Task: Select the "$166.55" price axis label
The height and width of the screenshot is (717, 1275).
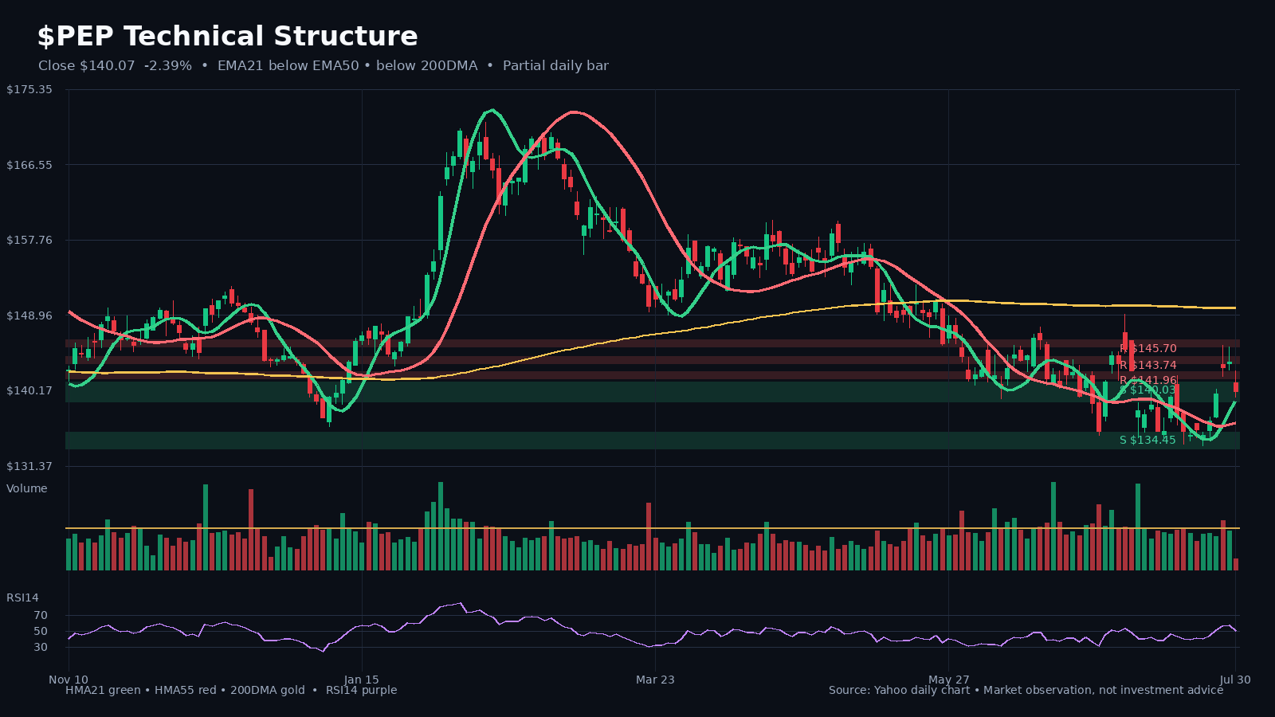Action: [29, 165]
